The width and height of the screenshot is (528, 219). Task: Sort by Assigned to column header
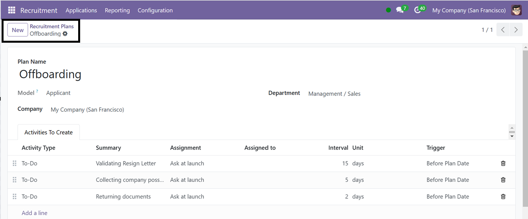[260, 148]
